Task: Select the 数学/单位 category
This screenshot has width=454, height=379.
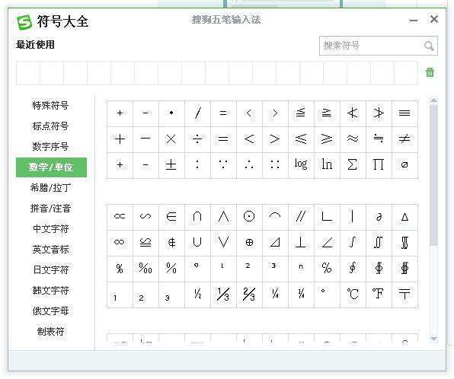Action: [51, 167]
